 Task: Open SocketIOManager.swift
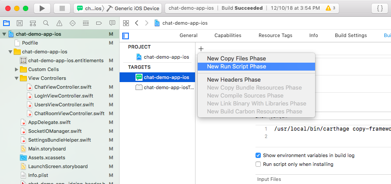click(55, 131)
